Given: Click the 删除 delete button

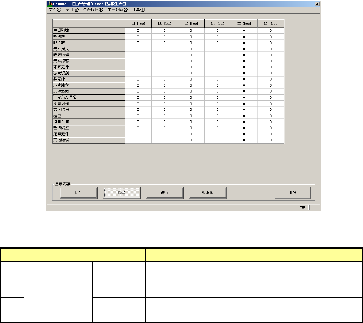Looking at the screenshot, I should (293, 193).
